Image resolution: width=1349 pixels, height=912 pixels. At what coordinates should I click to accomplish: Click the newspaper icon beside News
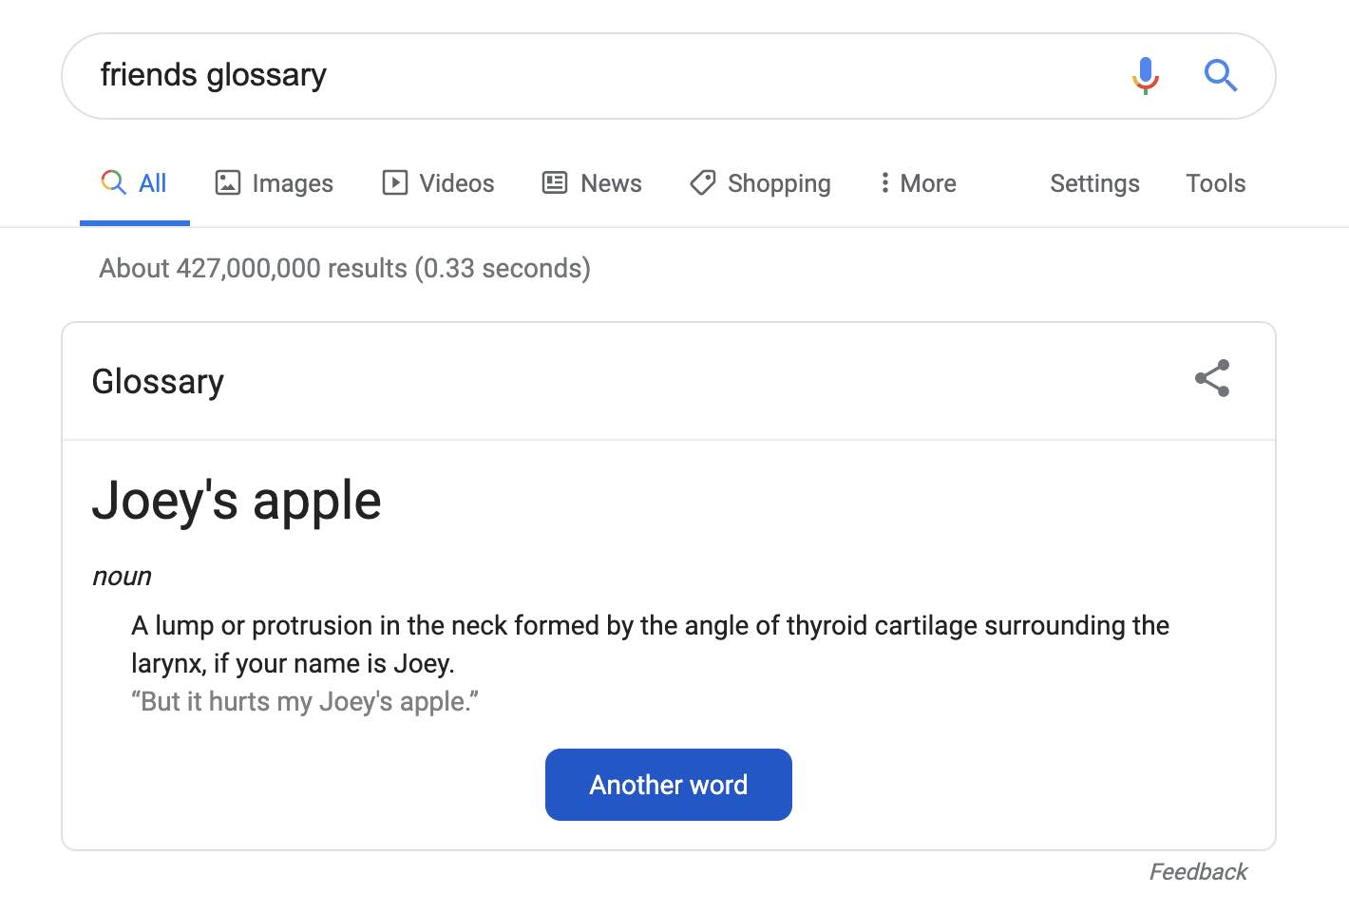click(x=555, y=182)
